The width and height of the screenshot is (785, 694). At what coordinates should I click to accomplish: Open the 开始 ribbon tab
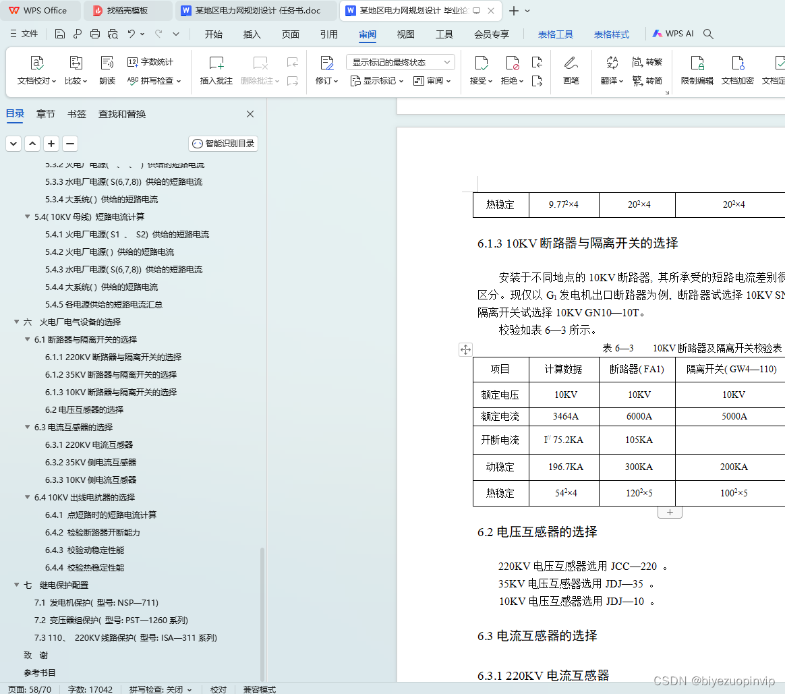click(x=214, y=34)
